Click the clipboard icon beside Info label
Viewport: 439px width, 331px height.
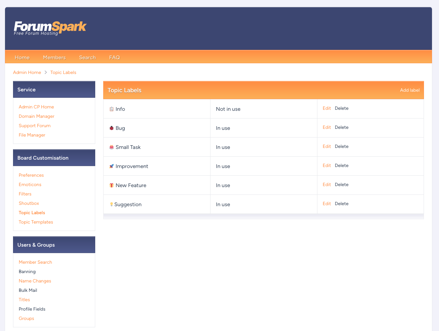pyautogui.click(x=112, y=108)
